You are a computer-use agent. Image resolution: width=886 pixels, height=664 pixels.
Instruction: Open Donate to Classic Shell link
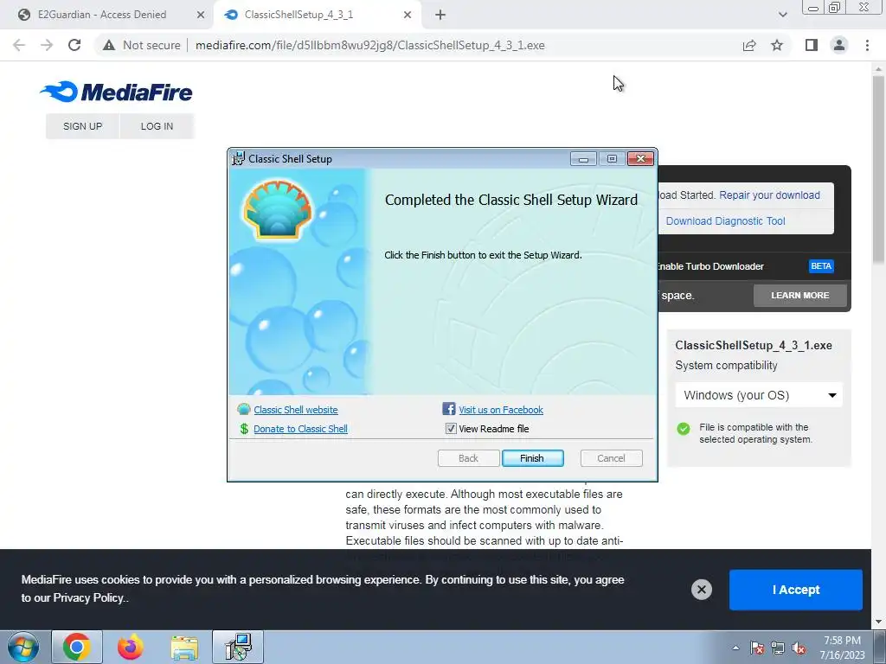tap(300, 429)
